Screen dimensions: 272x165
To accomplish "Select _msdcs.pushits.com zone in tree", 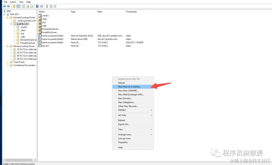I will [26, 21].
